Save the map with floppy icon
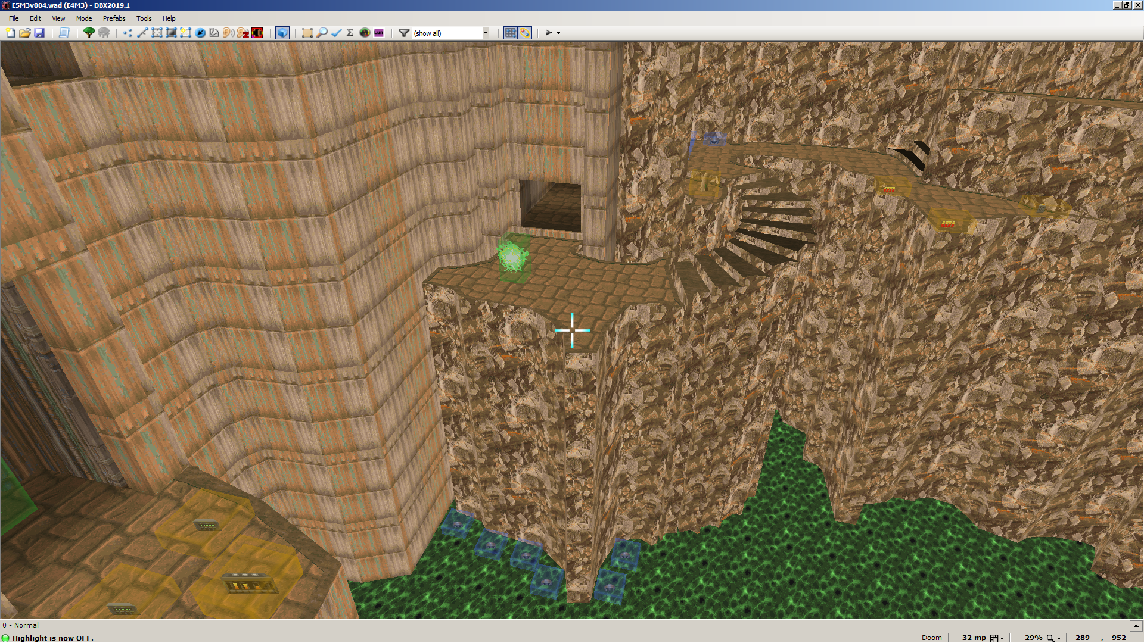 click(39, 33)
